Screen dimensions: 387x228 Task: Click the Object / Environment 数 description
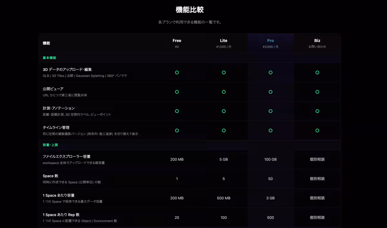(80, 221)
